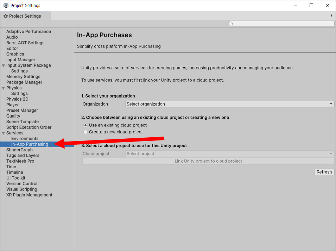Open Audio settings
Image resolution: width=336 pixels, height=251 pixels.
coord(12,37)
